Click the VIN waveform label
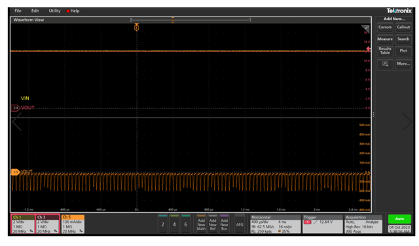The width and height of the screenshot is (419, 246). (25, 98)
